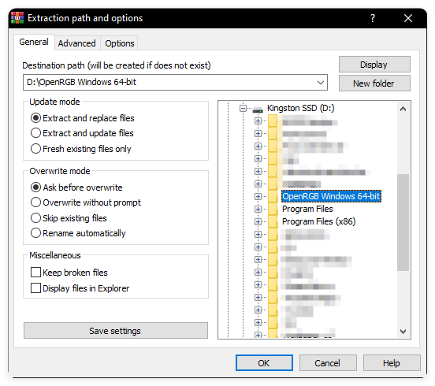
Task: Click the folder tree scroll down arrow
Action: [403, 331]
